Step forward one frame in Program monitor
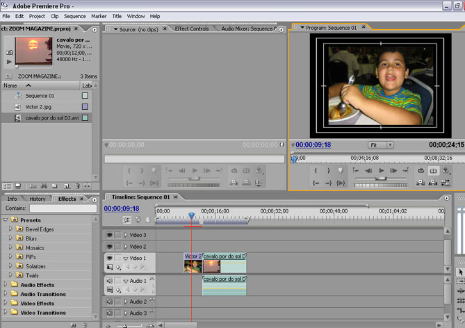465x328 pixels. point(394,170)
